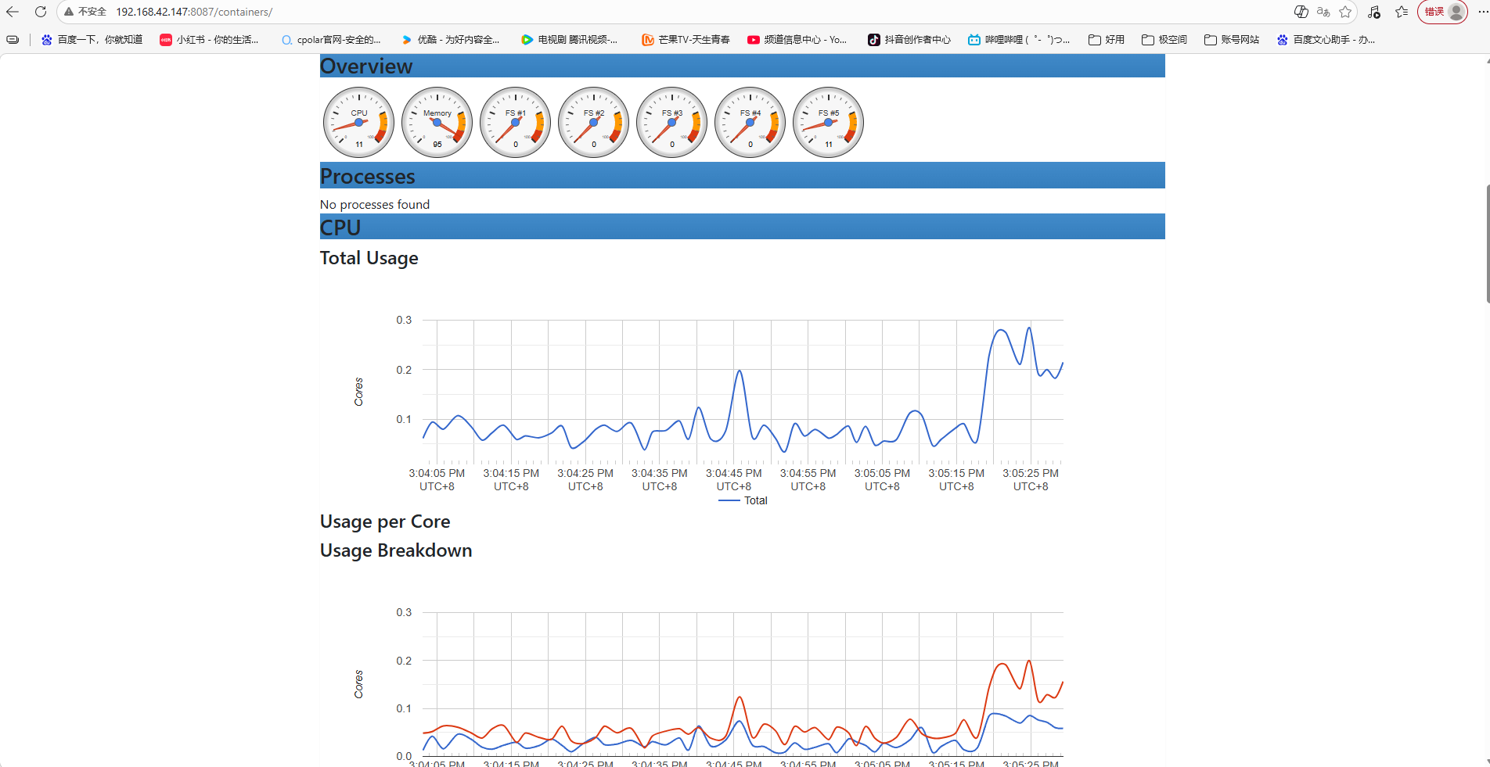This screenshot has width=1490, height=767.
Task: Open the Copilot icon in the address bar
Action: [1301, 12]
